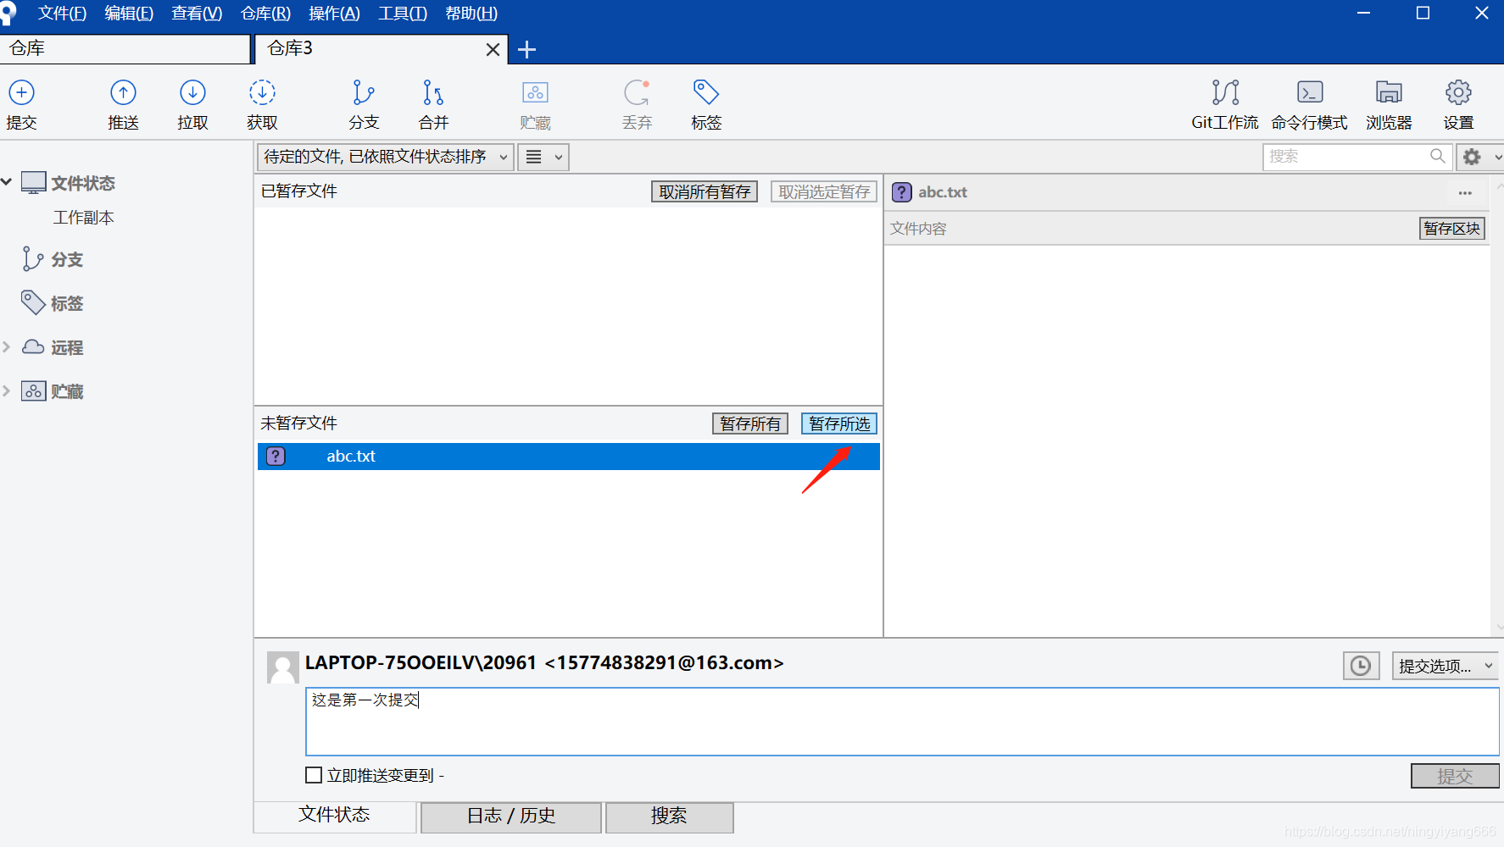Image resolution: width=1504 pixels, height=847 pixels.
Task: Switch to the bottom 搜索 tab
Action: coord(669,817)
